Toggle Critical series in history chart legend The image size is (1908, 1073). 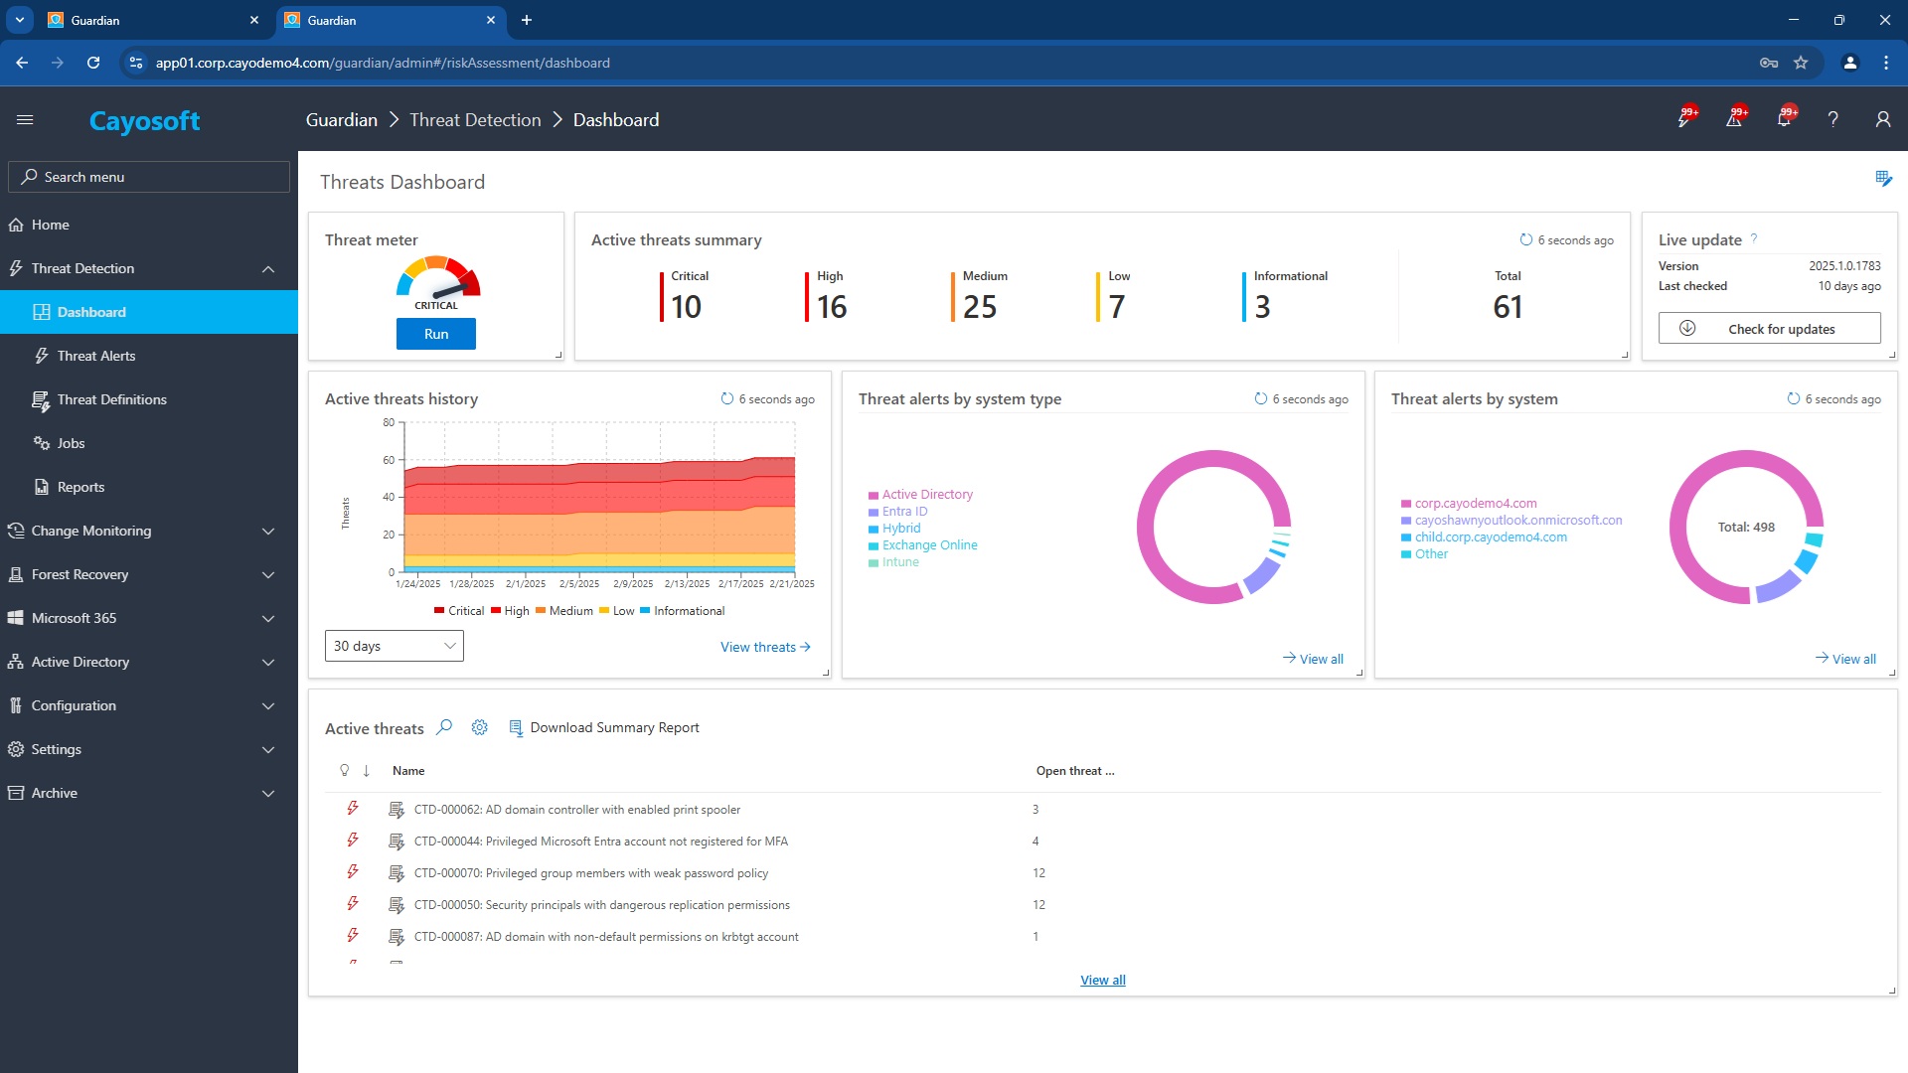(x=459, y=611)
